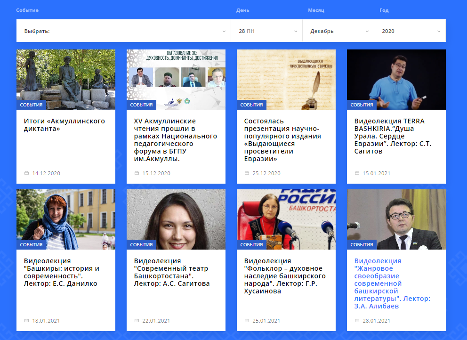
Task: Expand the day dropdown showing 28 ПН
Action: click(267, 31)
